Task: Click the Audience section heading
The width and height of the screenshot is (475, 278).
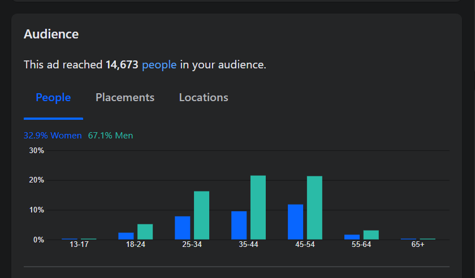Action: point(51,34)
